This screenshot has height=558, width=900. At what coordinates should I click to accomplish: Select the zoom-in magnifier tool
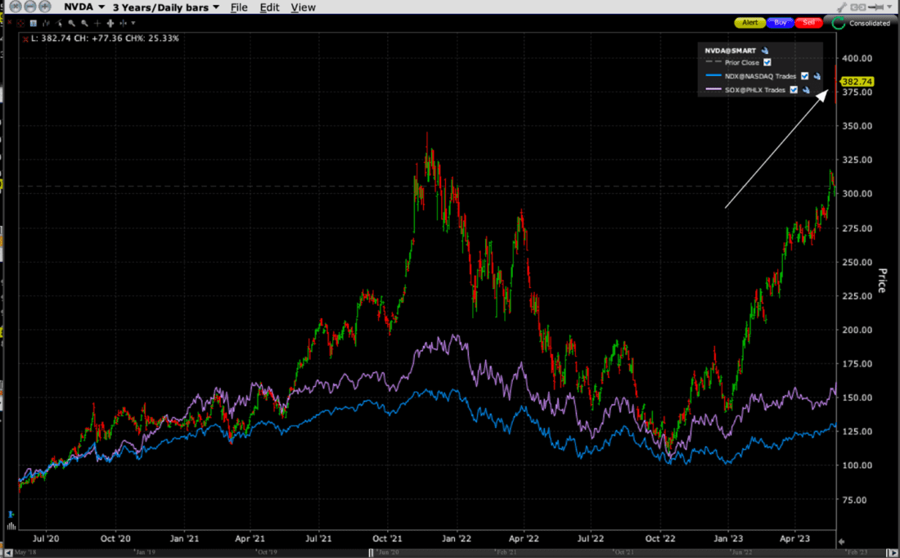click(x=71, y=23)
